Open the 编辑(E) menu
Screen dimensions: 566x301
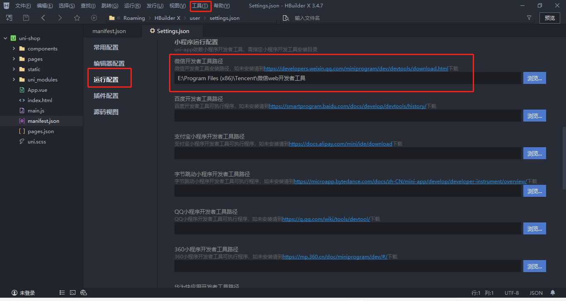[x=45, y=6]
